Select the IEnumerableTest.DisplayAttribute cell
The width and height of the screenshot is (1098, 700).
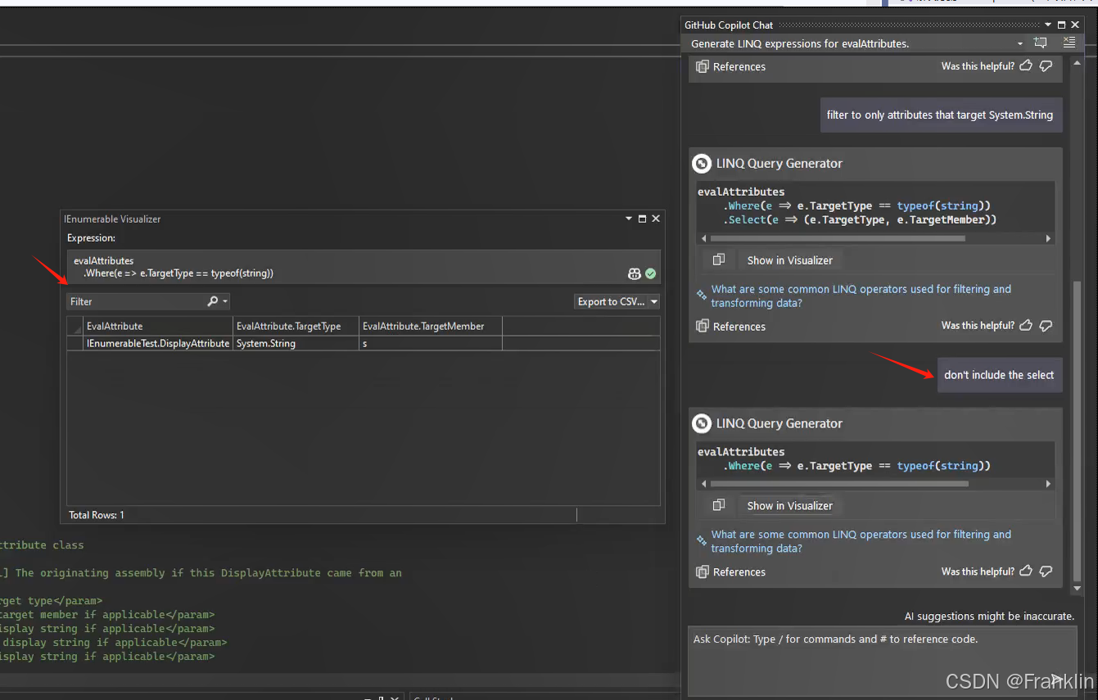pos(158,344)
